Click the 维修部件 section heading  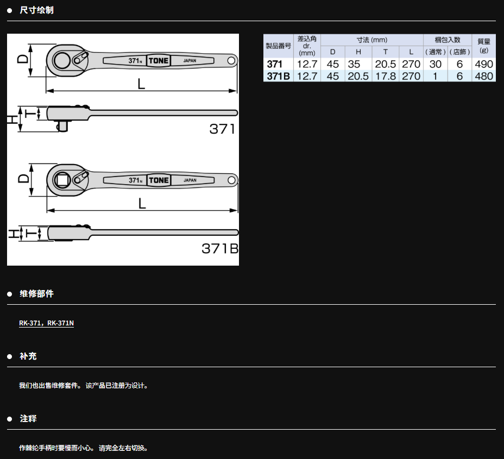click(36, 293)
